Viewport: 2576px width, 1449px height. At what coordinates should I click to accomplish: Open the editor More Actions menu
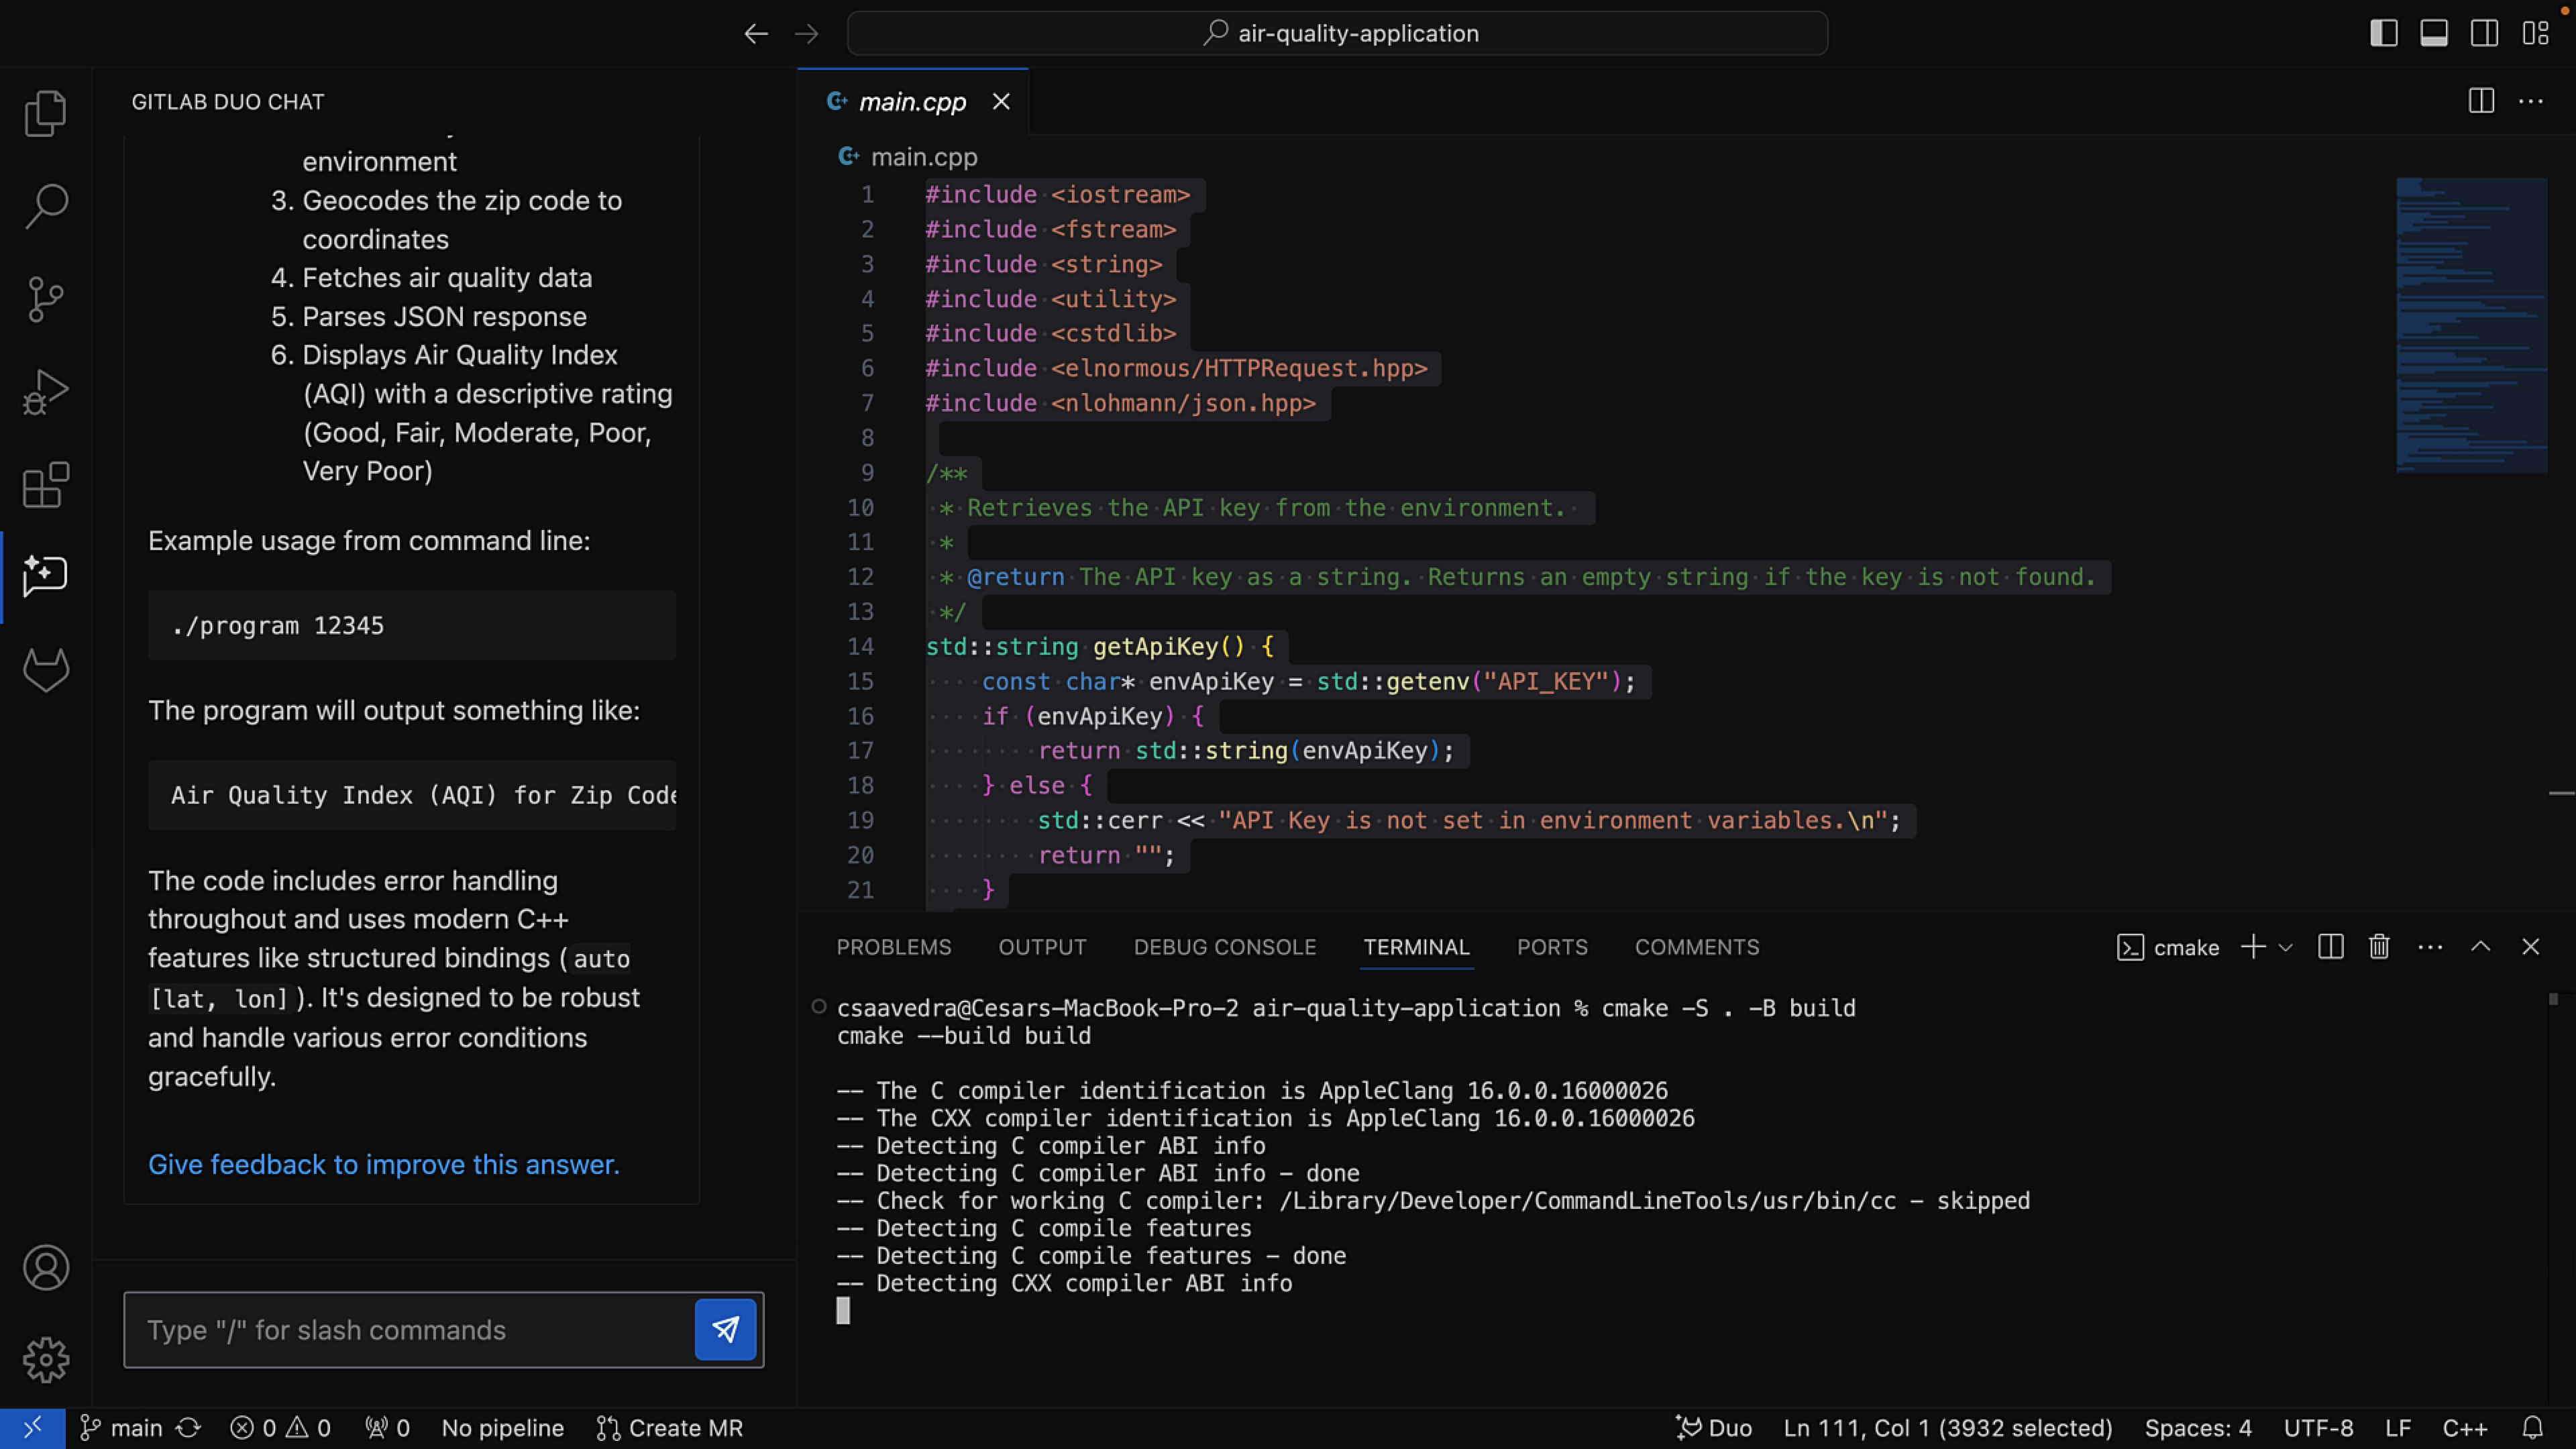point(2531,101)
